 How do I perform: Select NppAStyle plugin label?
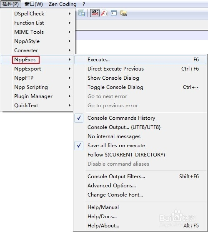point(27,41)
